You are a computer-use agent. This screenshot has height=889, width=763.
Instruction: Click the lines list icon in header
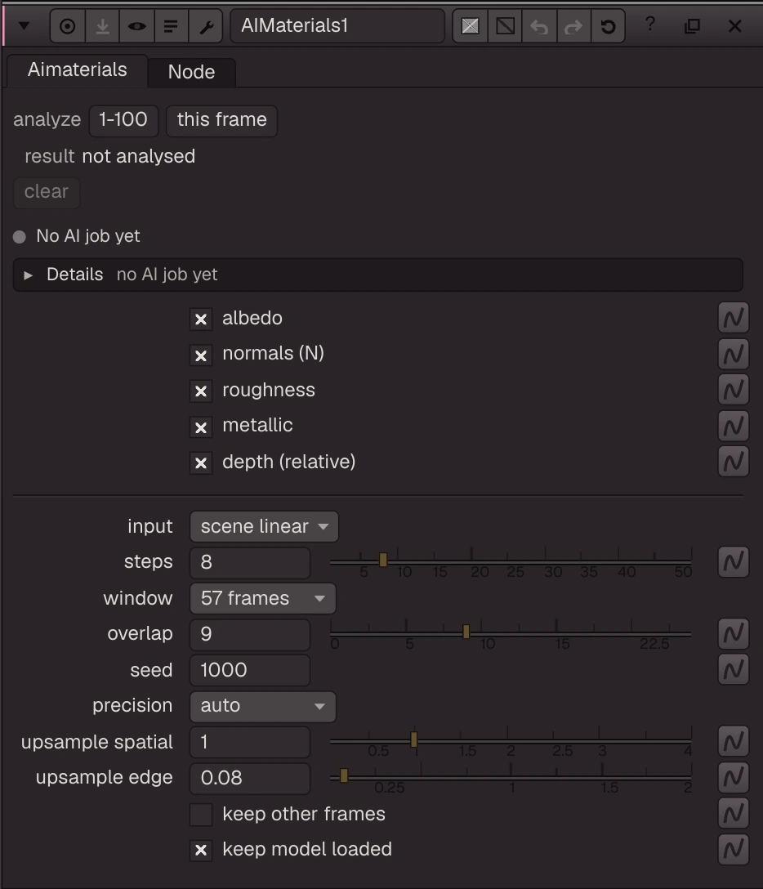tap(171, 26)
